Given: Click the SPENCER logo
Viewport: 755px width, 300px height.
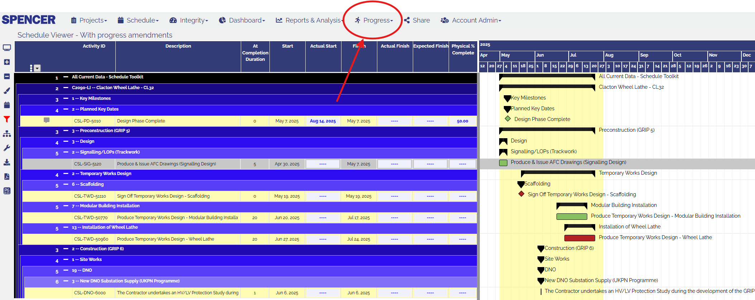Looking at the screenshot, I should coord(29,20).
